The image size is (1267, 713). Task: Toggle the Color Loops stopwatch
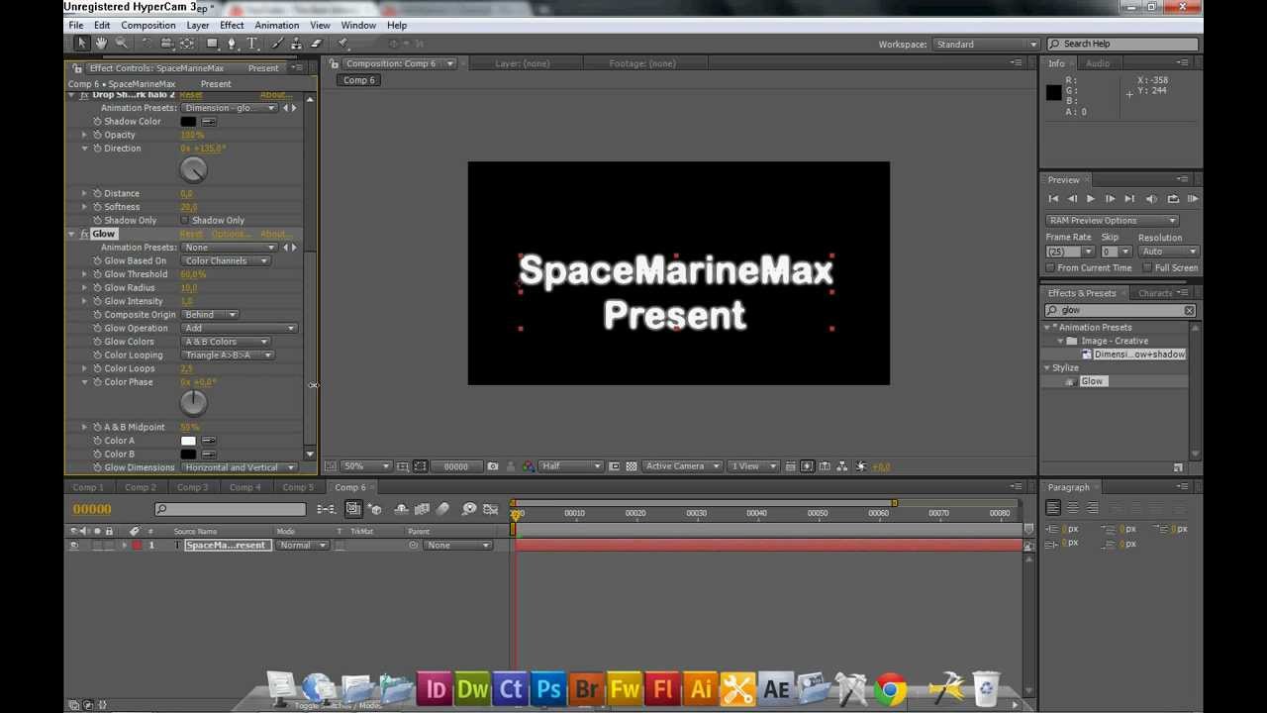(x=97, y=368)
